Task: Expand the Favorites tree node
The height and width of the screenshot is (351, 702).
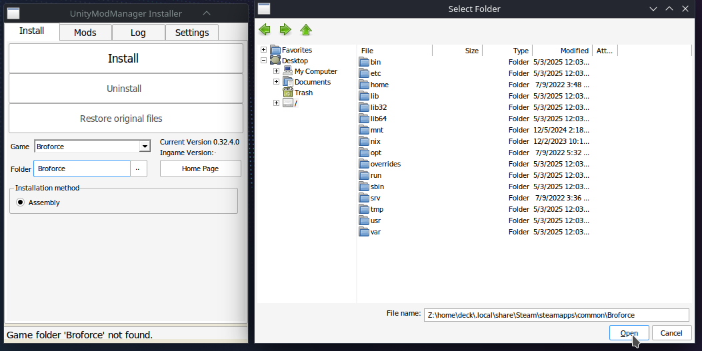Action: pos(264,50)
